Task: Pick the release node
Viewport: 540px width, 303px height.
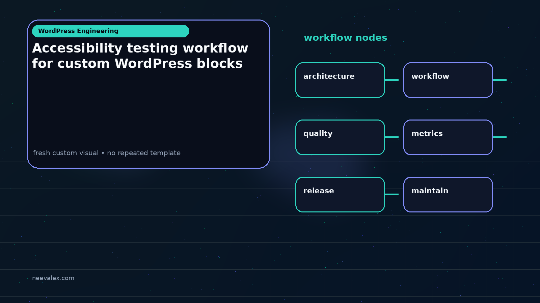Action: pos(340,195)
